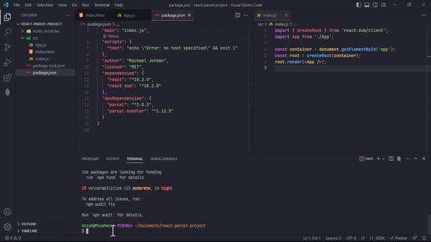Screen dimensions: 431x242
Task: Maximize the panel with chevron up
Action: 416,159
